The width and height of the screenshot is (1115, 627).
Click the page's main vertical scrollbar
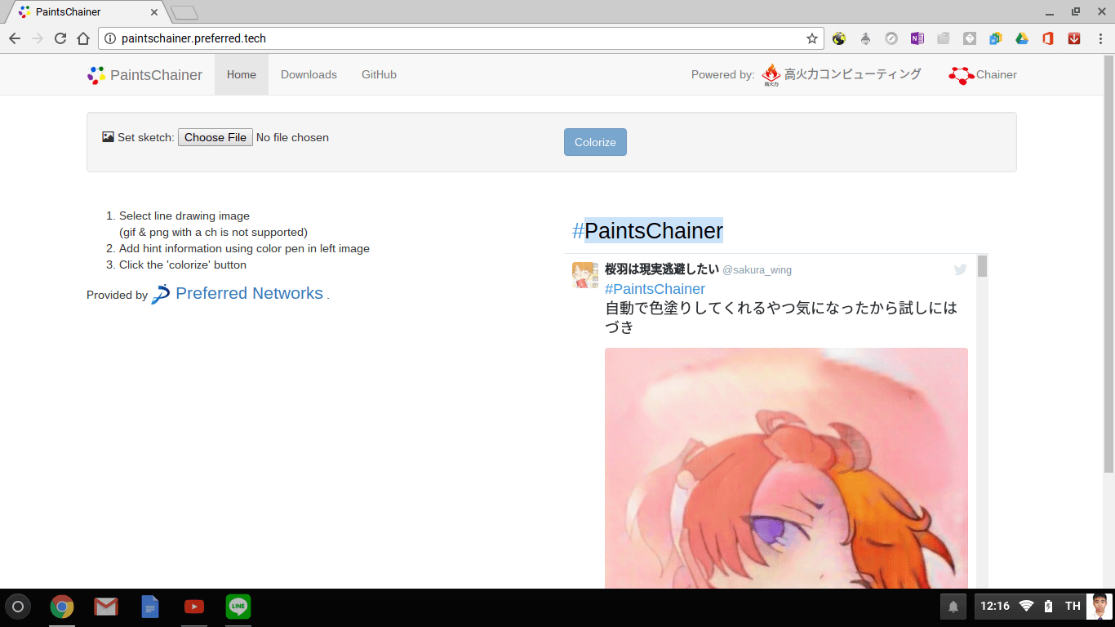pos(1108,264)
